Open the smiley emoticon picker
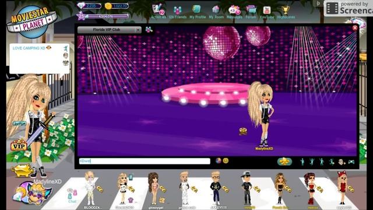The height and width of the screenshot is (210, 373). (226, 161)
